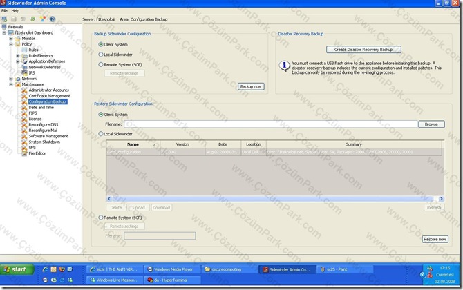Image resolution: width=463 pixels, height=290 pixels.
Task: Click the horizontal scrollbar thumb of backup list
Action: click(x=272, y=199)
